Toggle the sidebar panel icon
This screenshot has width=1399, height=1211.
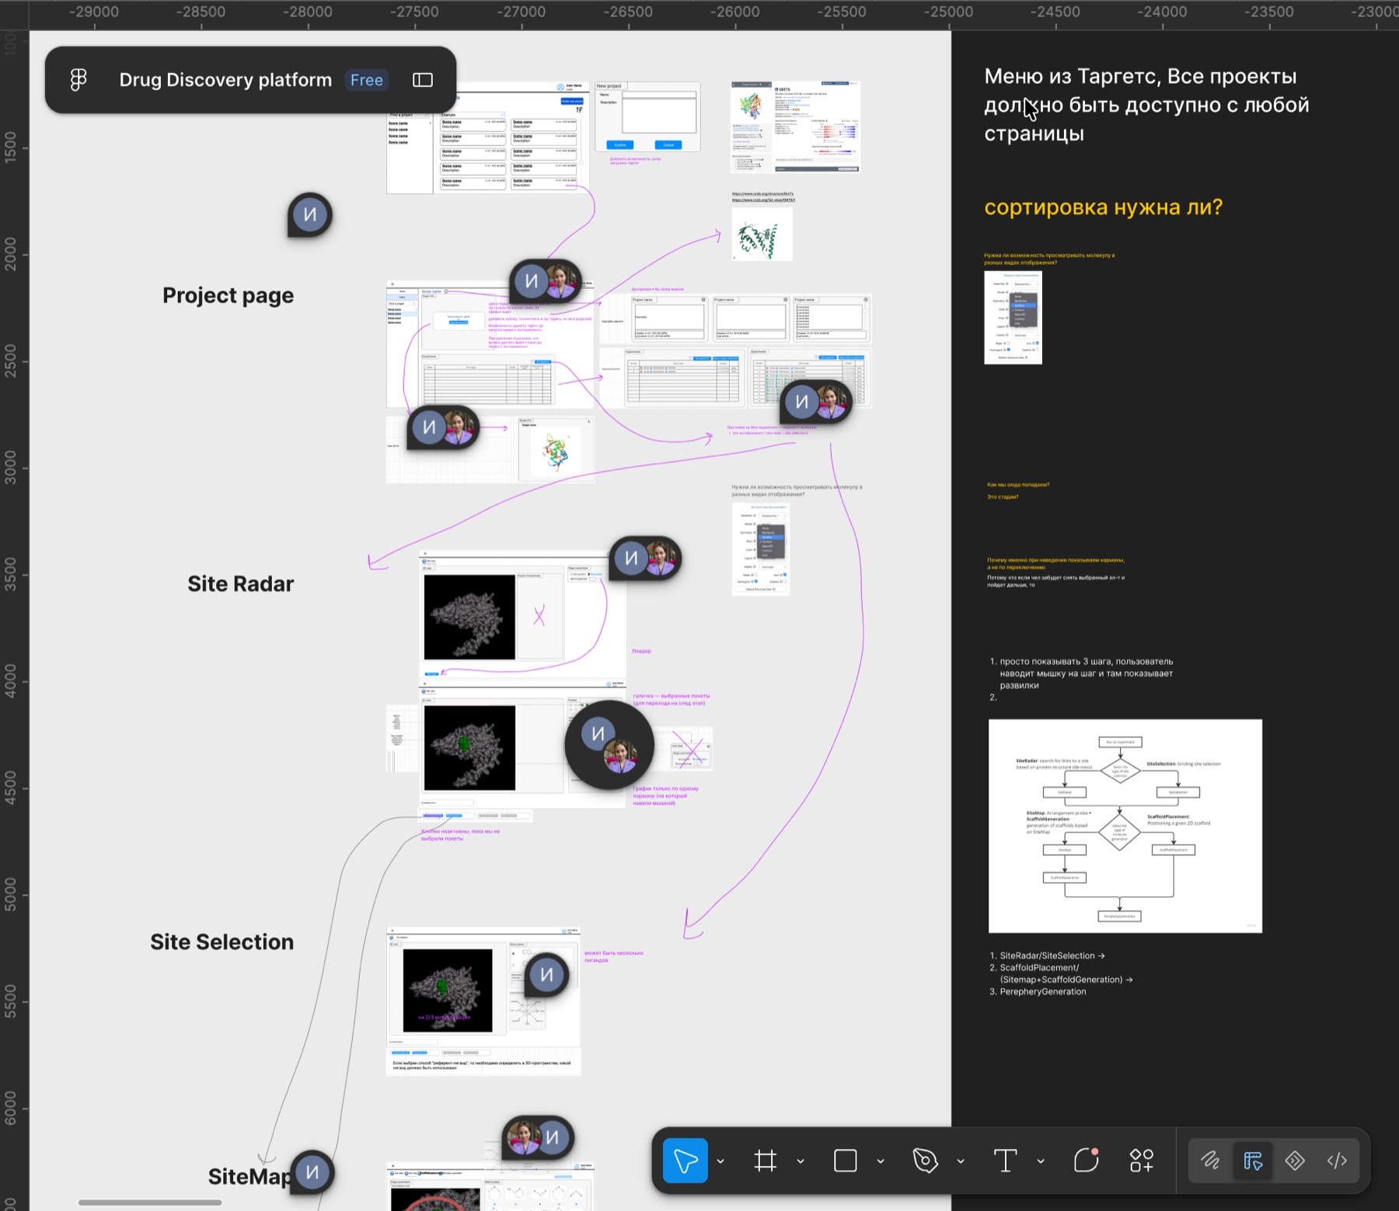pos(423,80)
